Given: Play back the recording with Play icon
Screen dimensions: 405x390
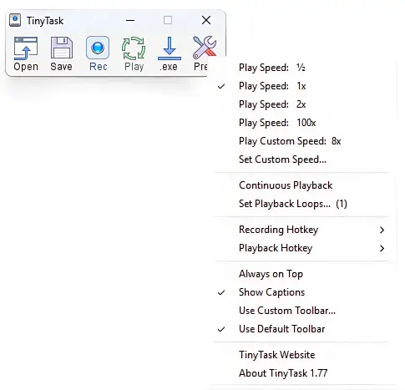Looking at the screenshot, I should [134, 53].
